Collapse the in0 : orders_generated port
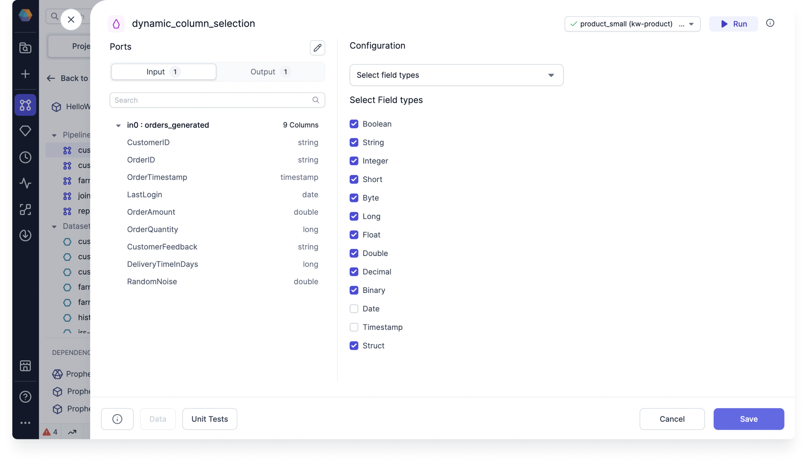This screenshot has width=807, height=464. tap(118, 125)
